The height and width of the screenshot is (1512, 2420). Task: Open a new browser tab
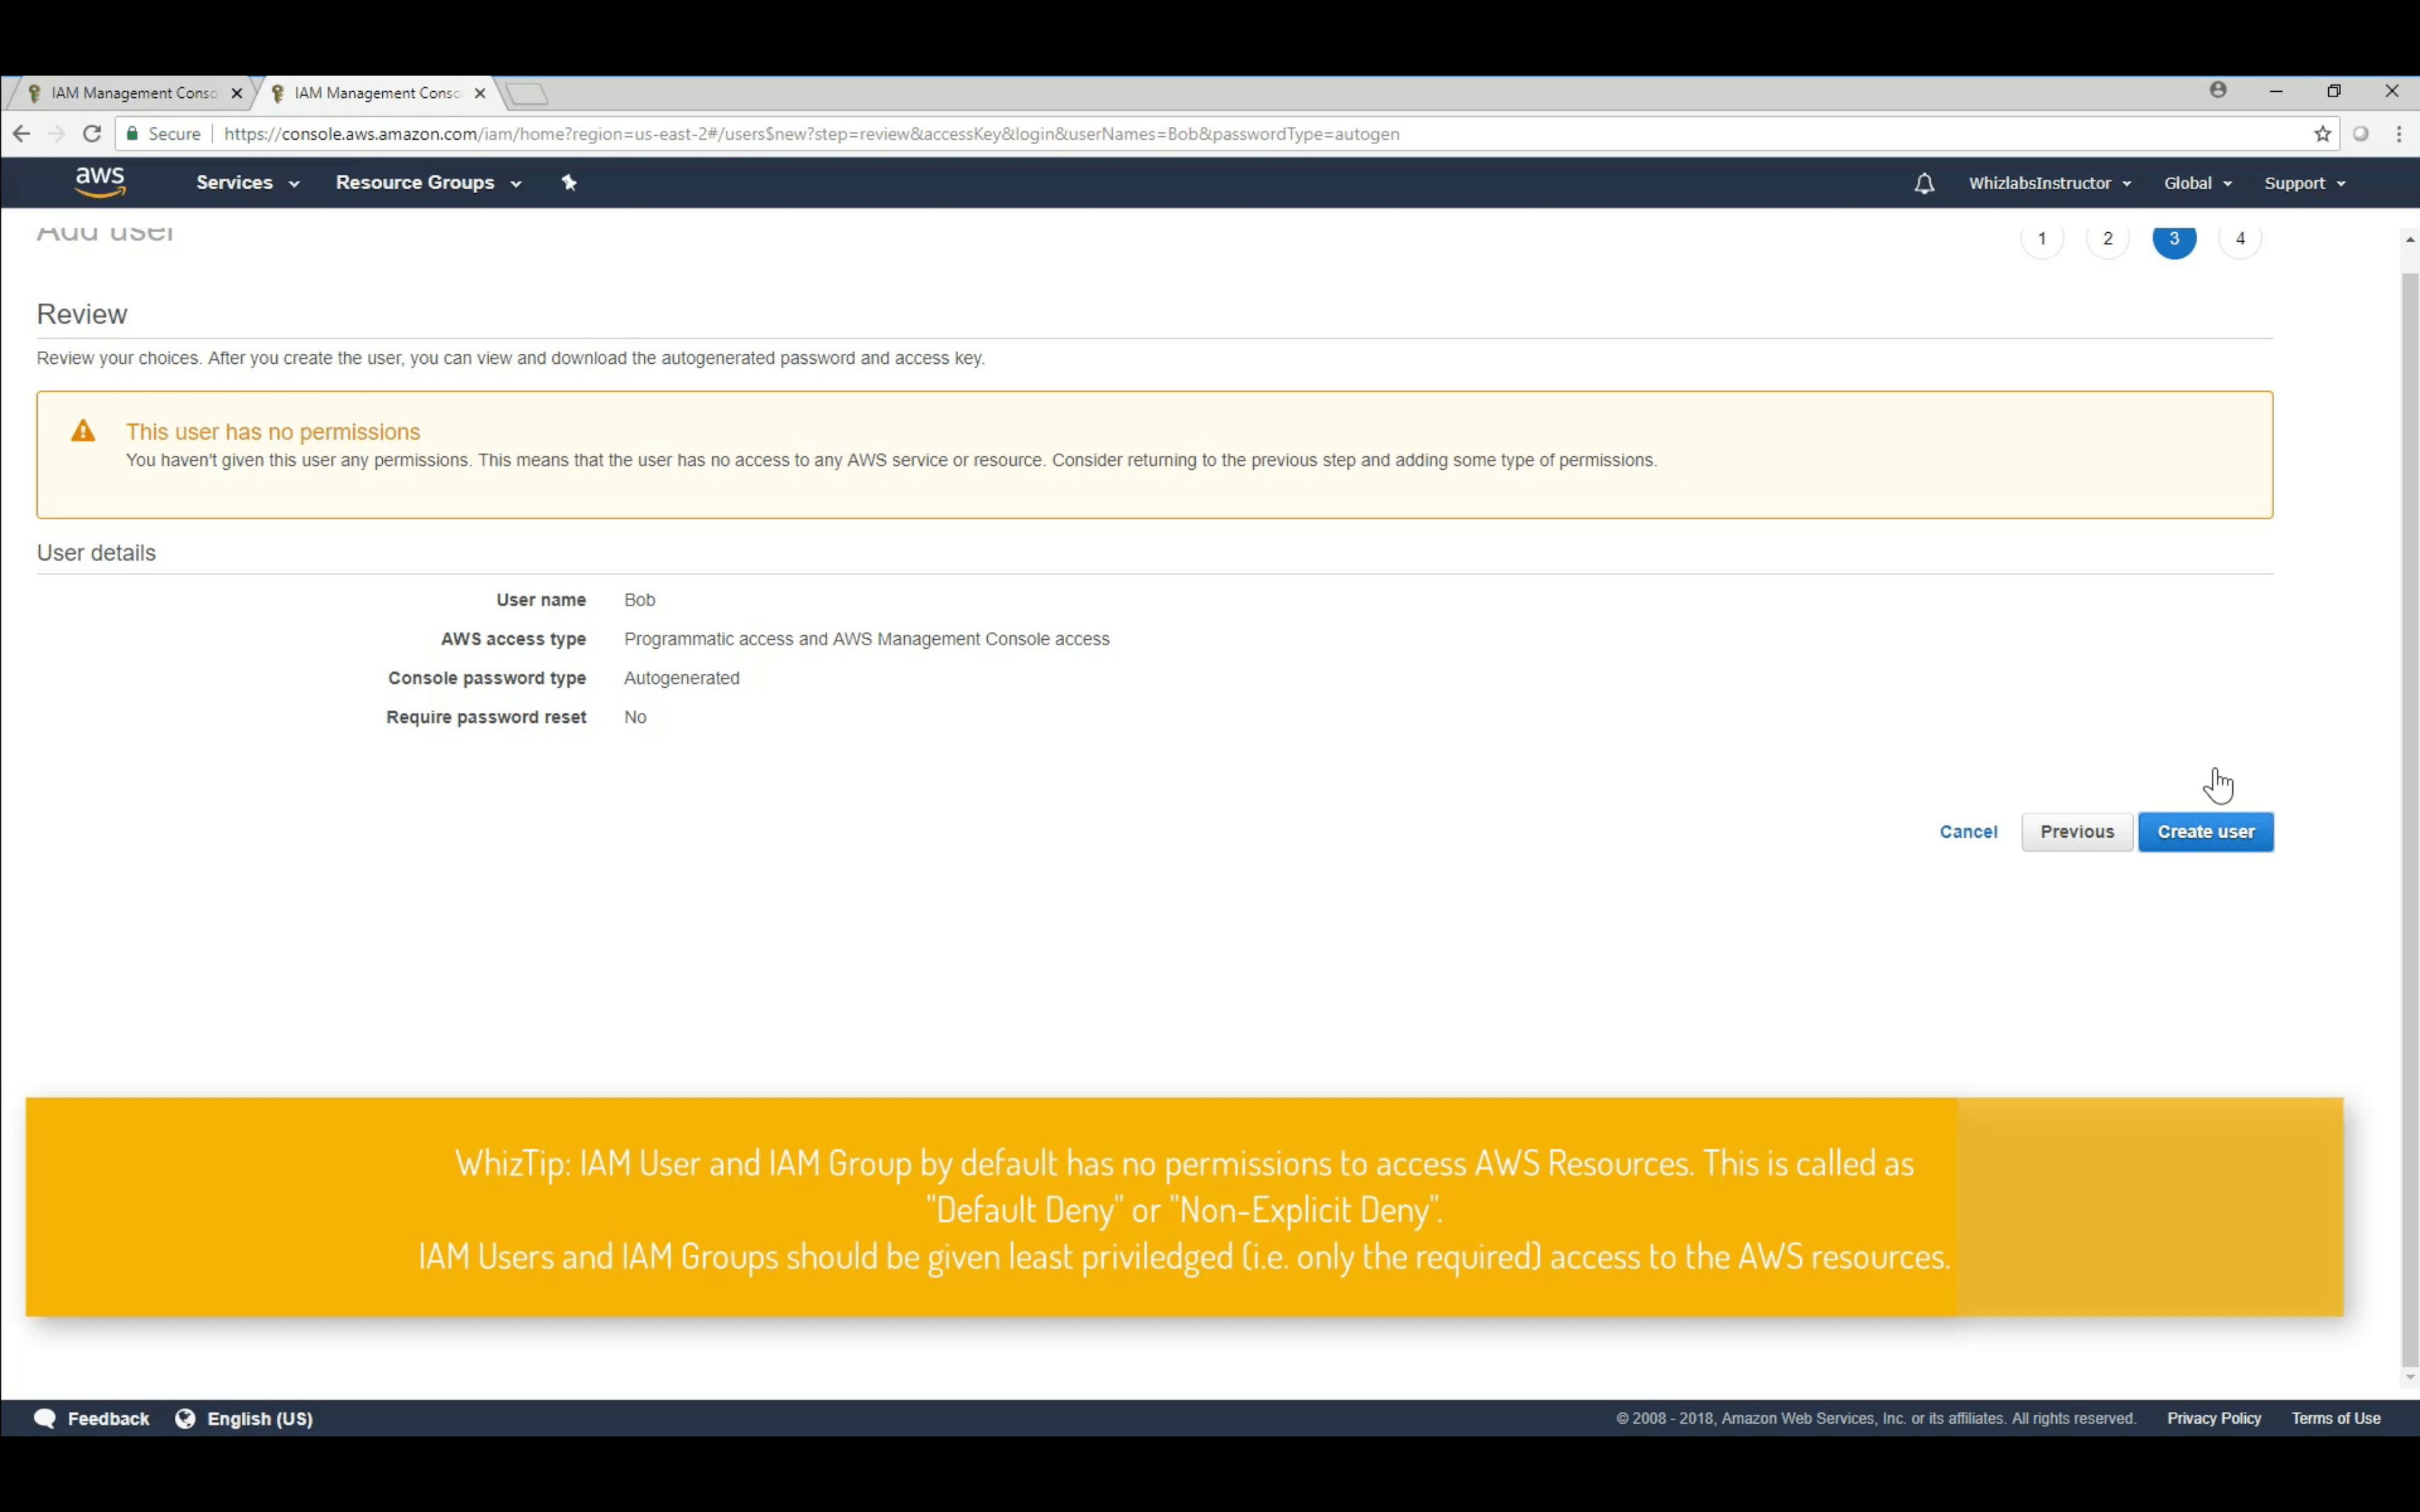pos(528,93)
